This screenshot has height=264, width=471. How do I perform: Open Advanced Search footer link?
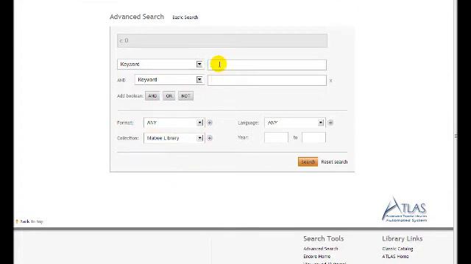[x=321, y=249]
